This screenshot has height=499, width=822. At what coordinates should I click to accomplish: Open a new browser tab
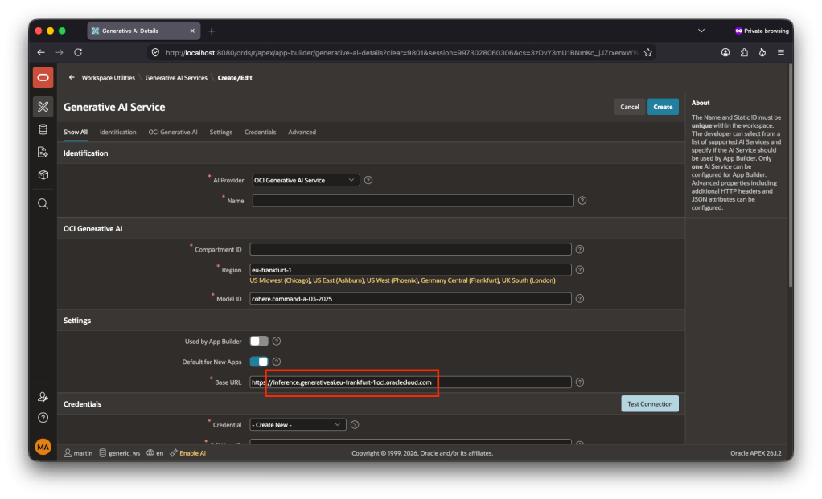(212, 31)
